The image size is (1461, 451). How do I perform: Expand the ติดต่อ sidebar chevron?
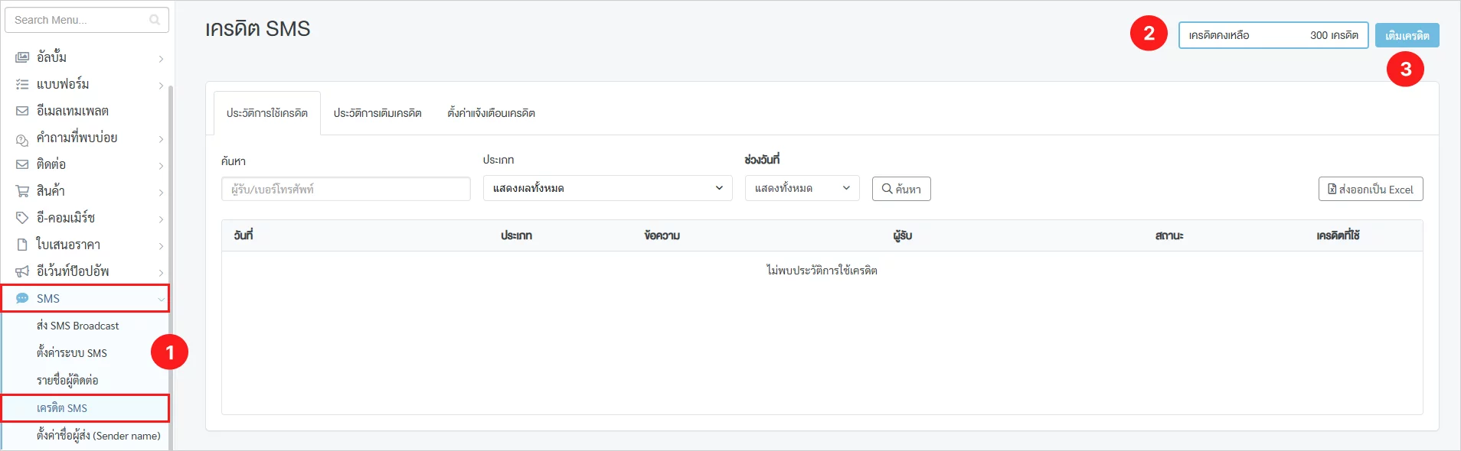161,165
